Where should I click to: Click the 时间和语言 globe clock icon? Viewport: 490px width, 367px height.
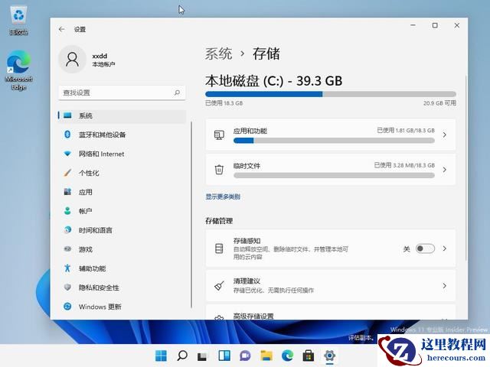tap(67, 230)
